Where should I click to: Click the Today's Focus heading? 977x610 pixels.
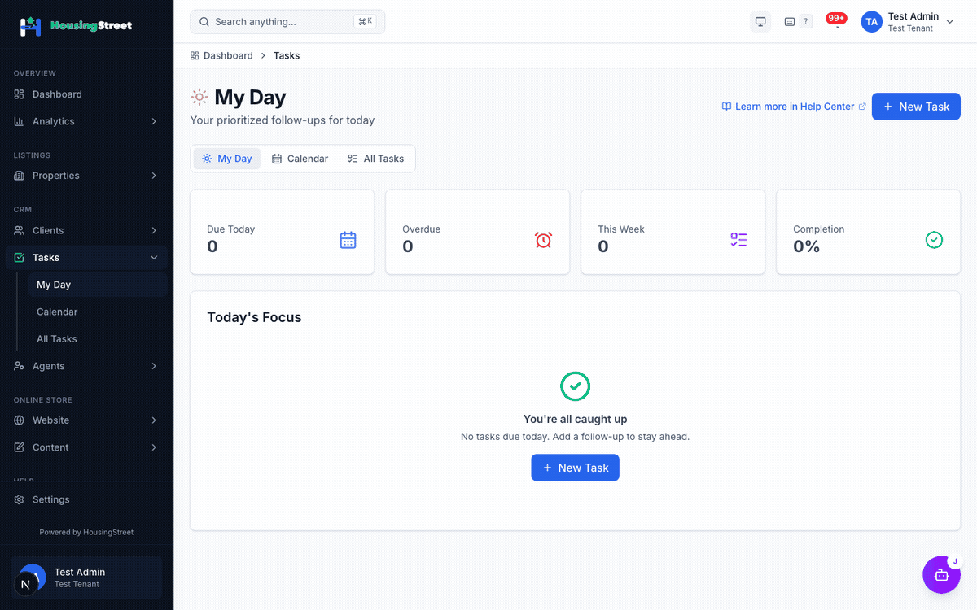(254, 317)
